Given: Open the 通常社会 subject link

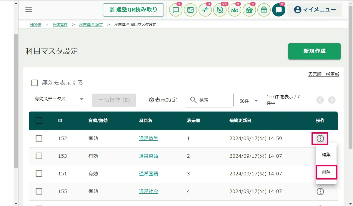Looking at the screenshot, I should [149, 191].
